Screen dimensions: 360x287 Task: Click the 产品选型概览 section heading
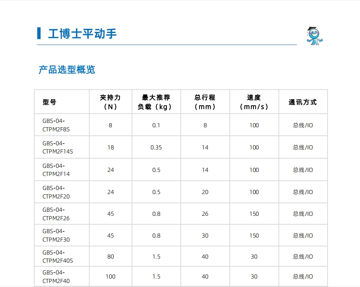click(67, 69)
